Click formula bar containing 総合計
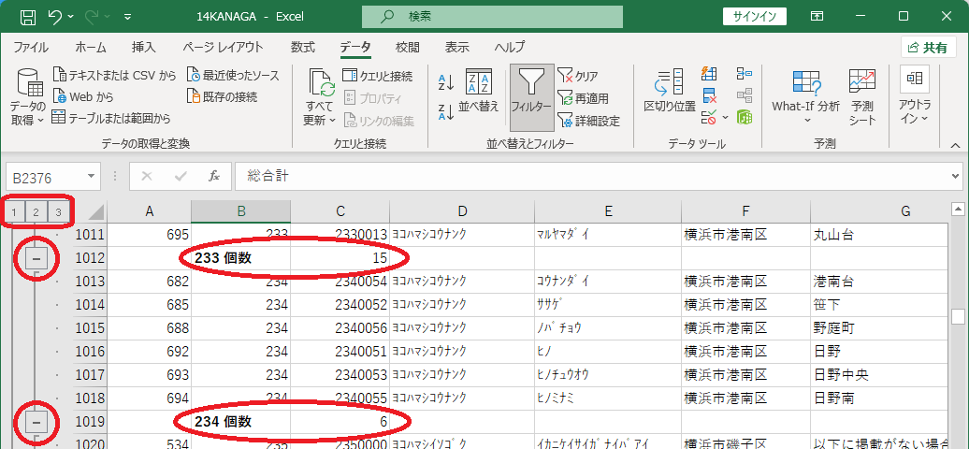The width and height of the screenshot is (969, 449). click(592, 177)
